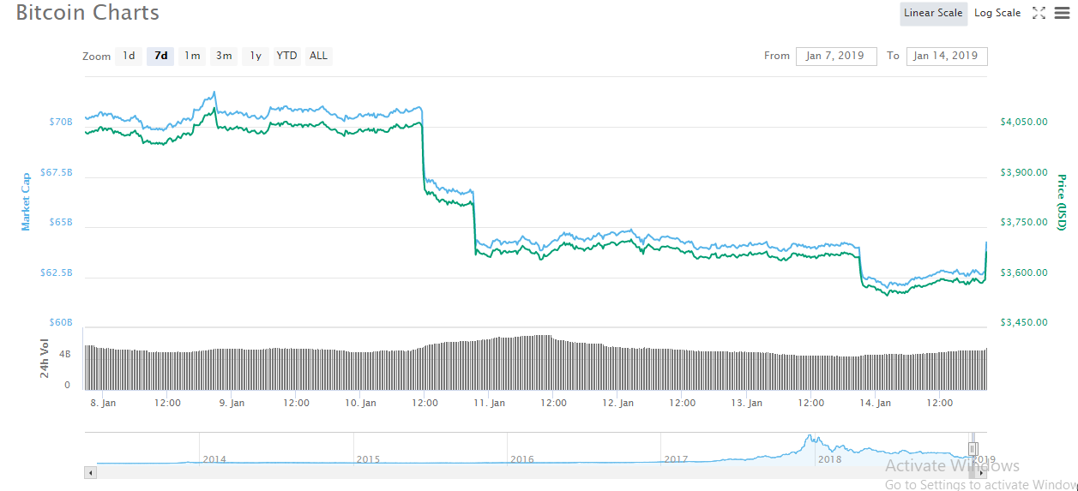Image resolution: width=1078 pixels, height=491 pixels.
Task: Edit the To date field
Action: 946,56
